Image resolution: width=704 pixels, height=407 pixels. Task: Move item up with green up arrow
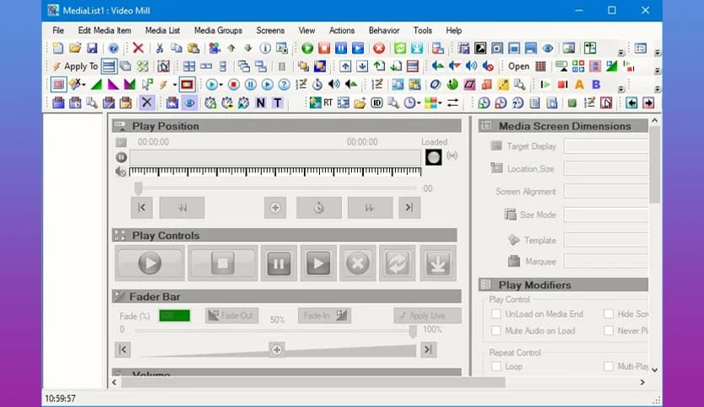[232, 48]
